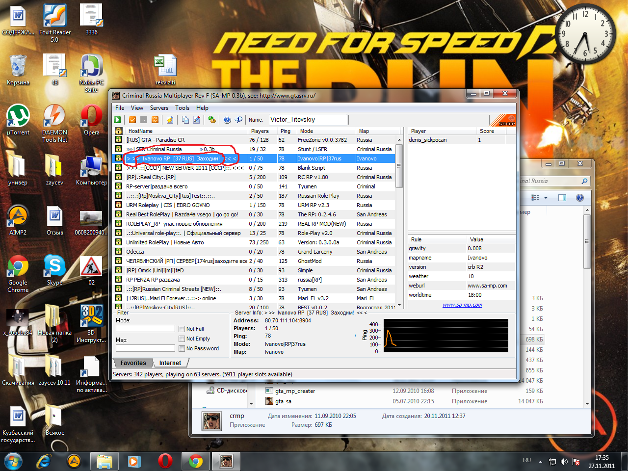Viewport: 628px width, 471px height.
Task: Click the volume speaker tray icon
Action: point(564,462)
